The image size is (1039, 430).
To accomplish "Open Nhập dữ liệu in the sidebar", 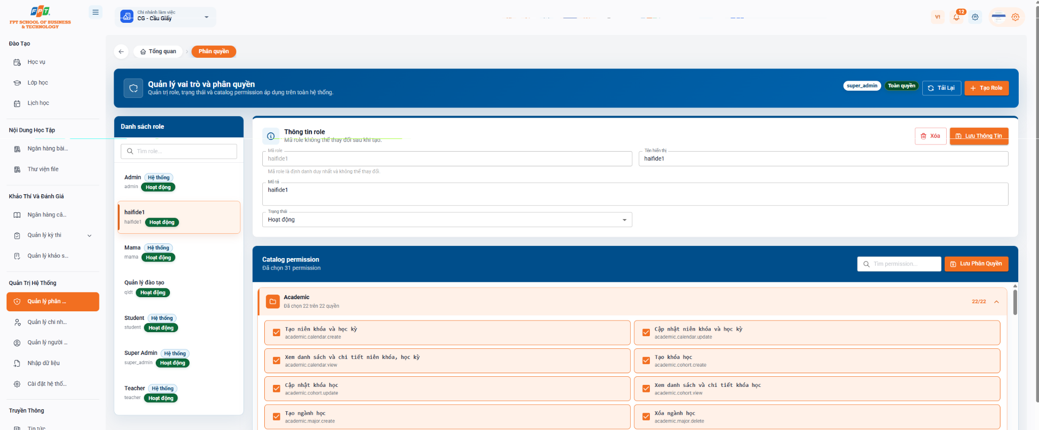I will click(x=53, y=363).
